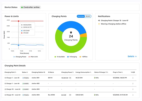
Task: Click the Controller online status badge
Action: point(30,7)
